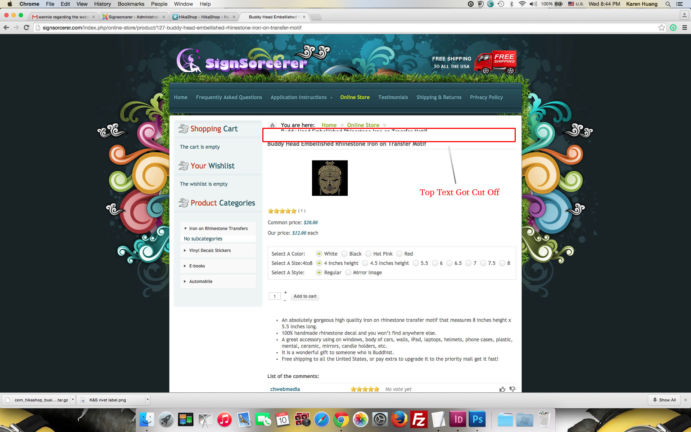
Task: Select the 4.5 inches height size
Action: (x=365, y=263)
